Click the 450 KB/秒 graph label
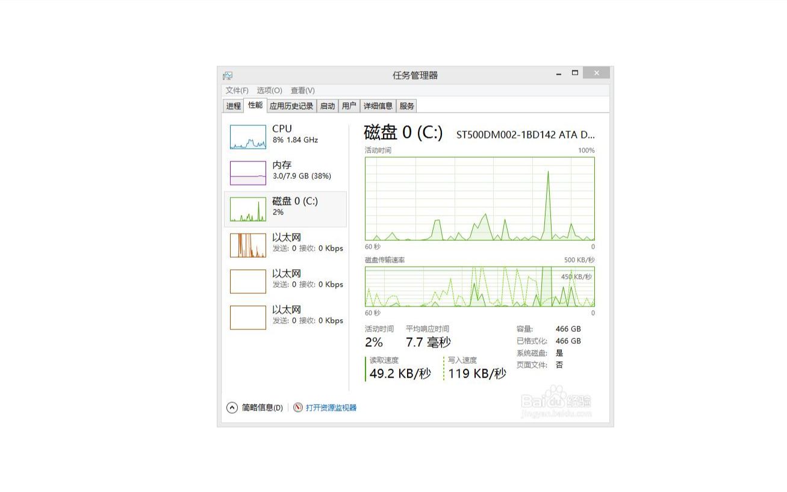787x492 pixels. point(576,277)
